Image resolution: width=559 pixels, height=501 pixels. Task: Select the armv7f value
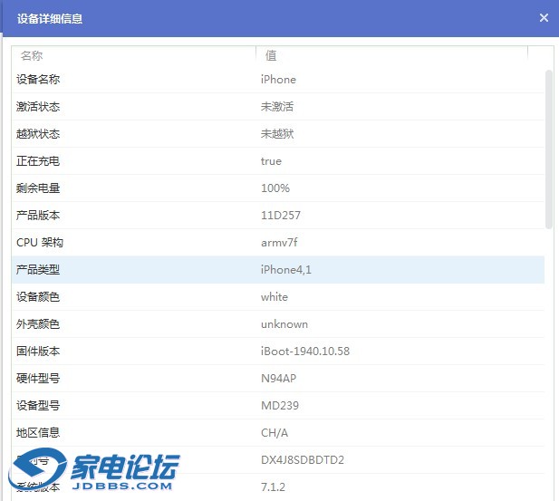(279, 243)
